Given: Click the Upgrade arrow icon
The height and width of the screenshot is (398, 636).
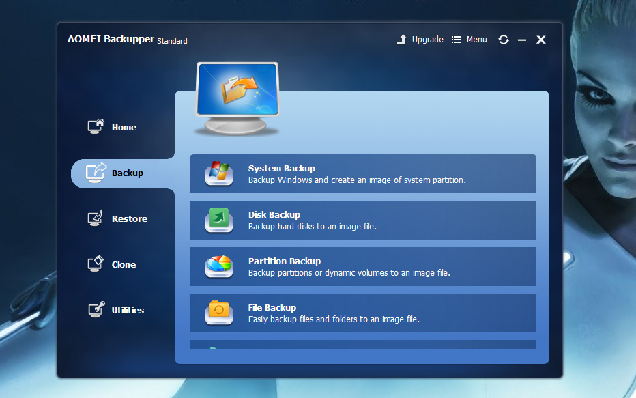Looking at the screenshot, I should click(x=401, y=40).
